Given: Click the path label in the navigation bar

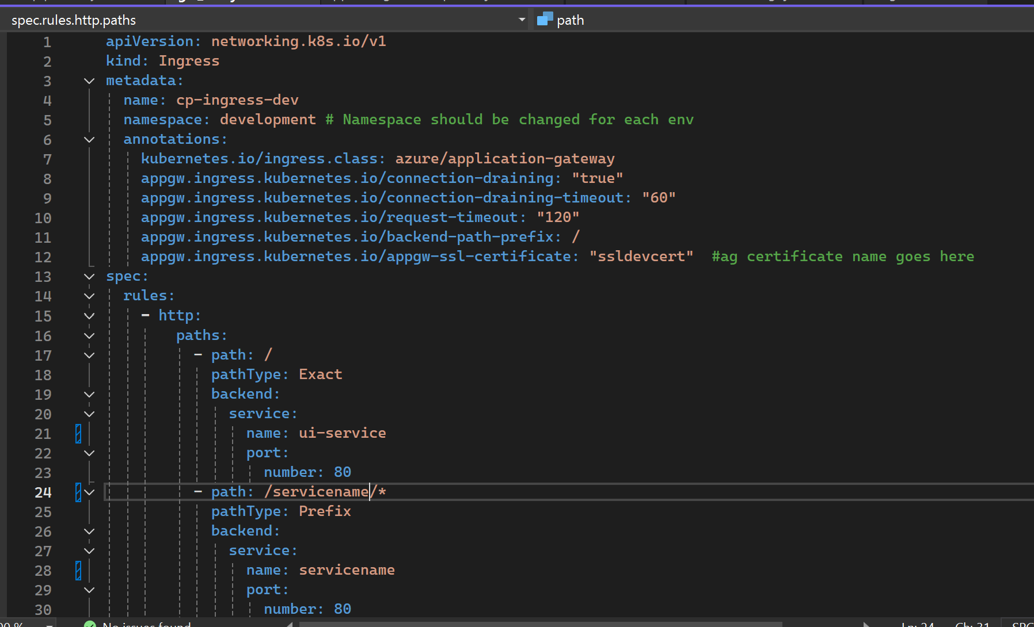Looking at the screenshot, I should click(x=570, y=20).
